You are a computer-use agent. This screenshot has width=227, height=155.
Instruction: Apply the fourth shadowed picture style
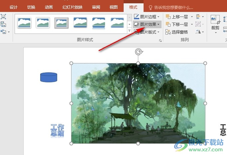point(80,23)
